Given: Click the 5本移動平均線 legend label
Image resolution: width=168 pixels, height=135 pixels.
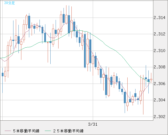Looking at the screenshot, I should coord(26,131).
